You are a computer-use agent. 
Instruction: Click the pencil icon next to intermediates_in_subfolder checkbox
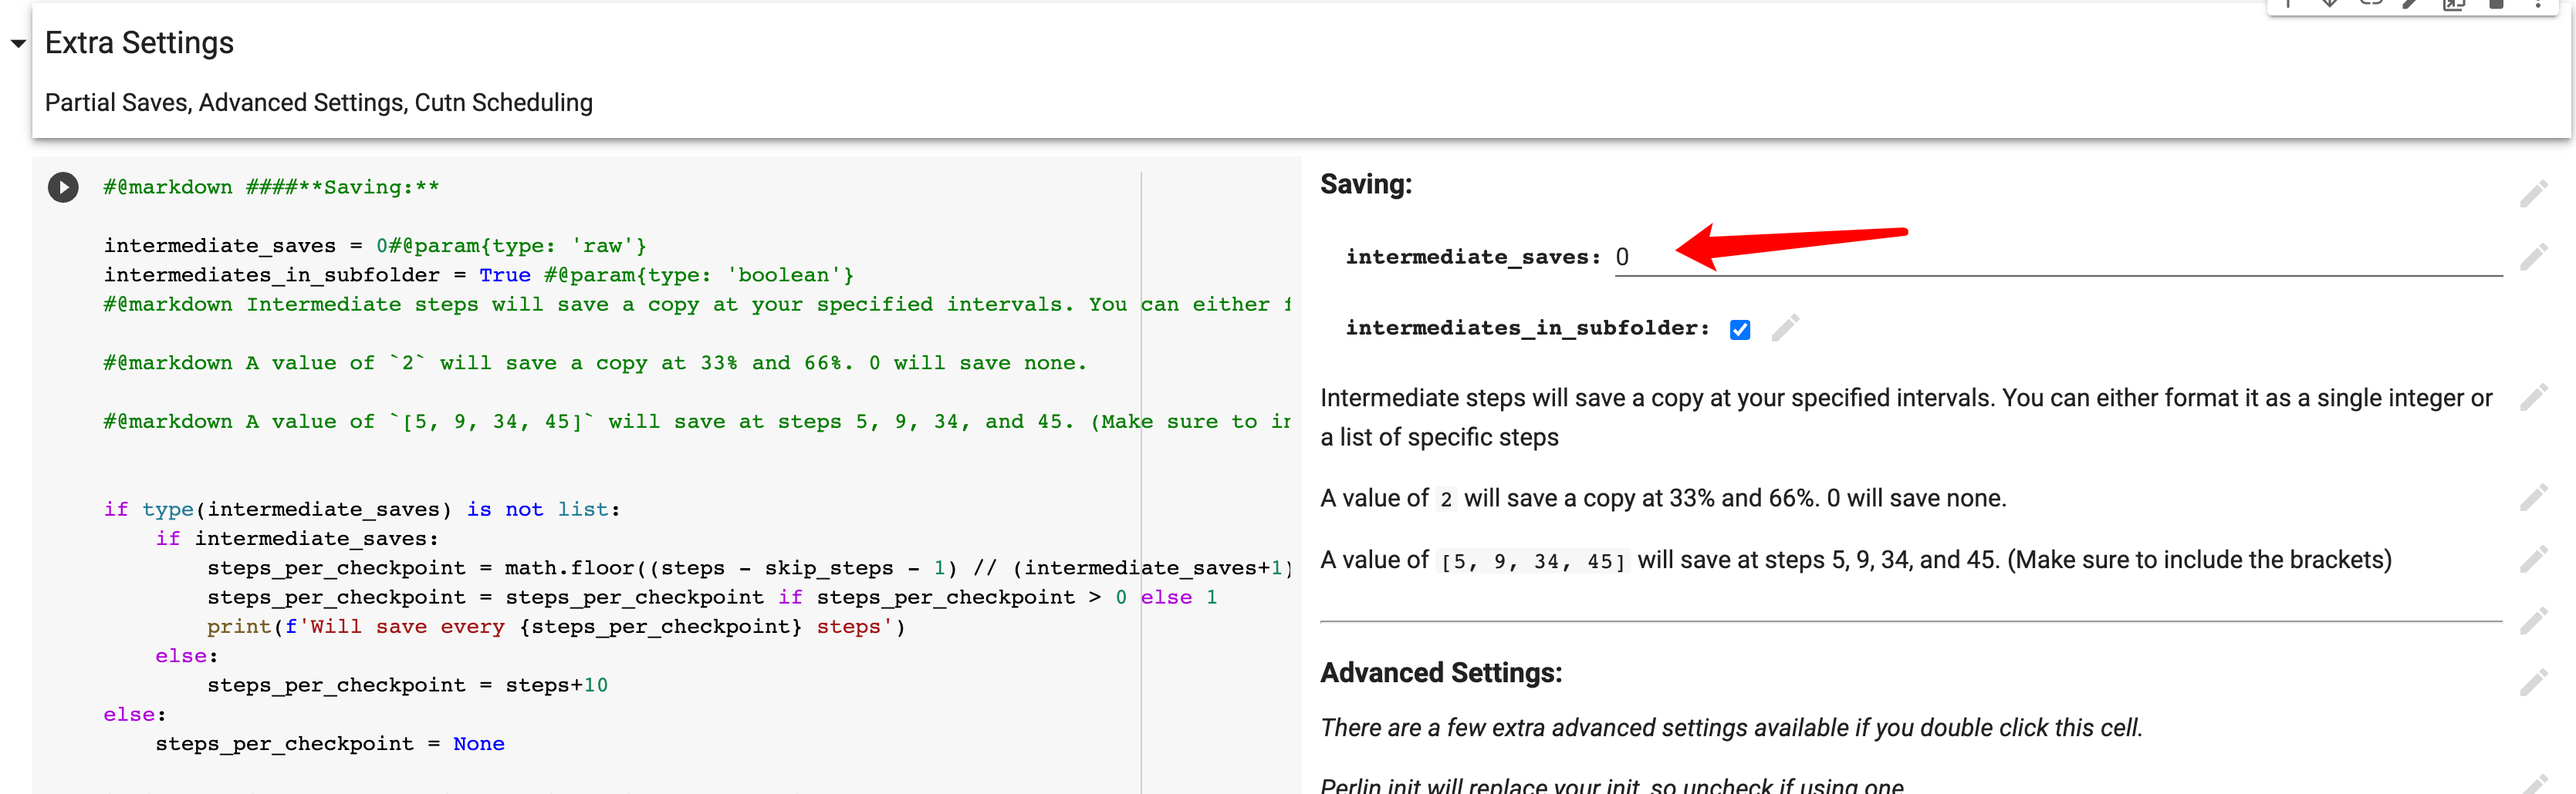coord(1785,328)
